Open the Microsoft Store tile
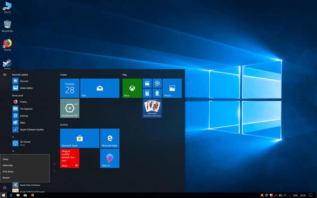This screenshot has height=198, width=317. pyautogui.click(x=80, y=138)
